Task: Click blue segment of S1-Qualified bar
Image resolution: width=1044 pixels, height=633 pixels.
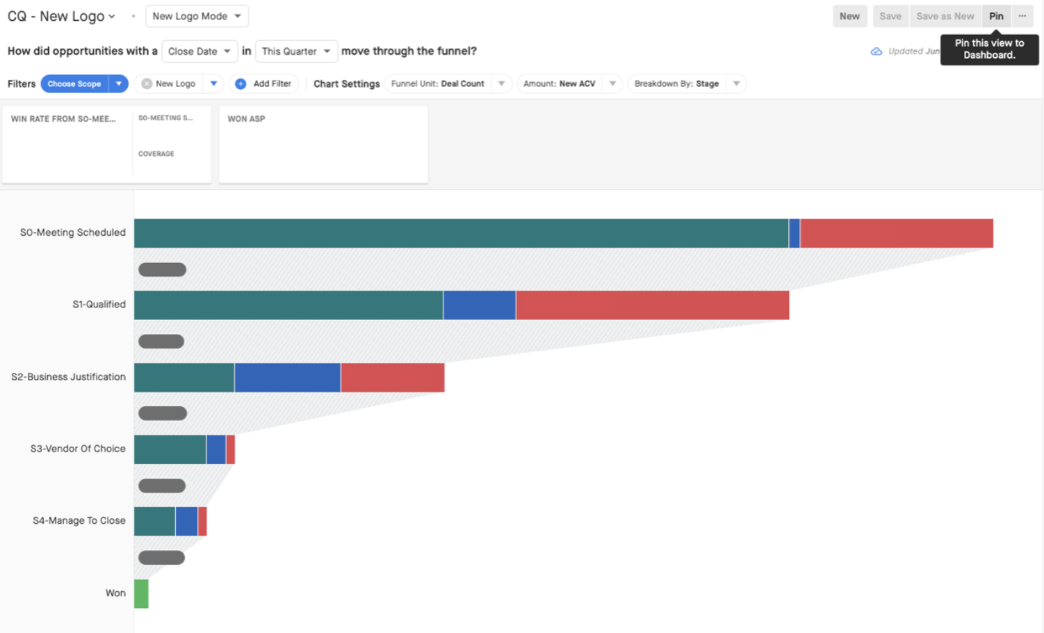Action: (x=480, y=305)
